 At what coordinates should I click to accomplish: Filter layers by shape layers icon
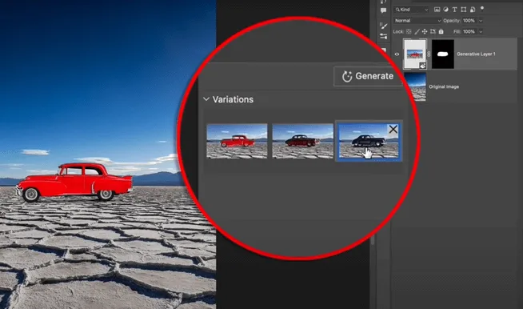(x=463, y=10)
